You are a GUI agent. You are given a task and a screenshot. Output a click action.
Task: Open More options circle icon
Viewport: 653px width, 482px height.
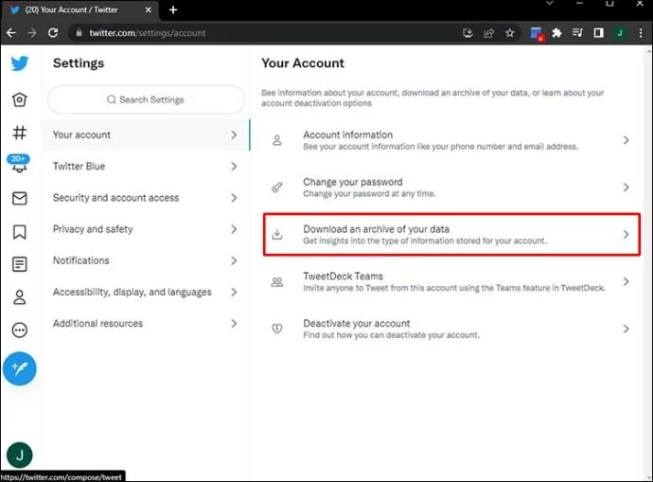coord(20,330)
